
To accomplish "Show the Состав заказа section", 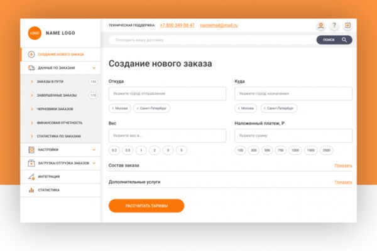I will point(343,166).
